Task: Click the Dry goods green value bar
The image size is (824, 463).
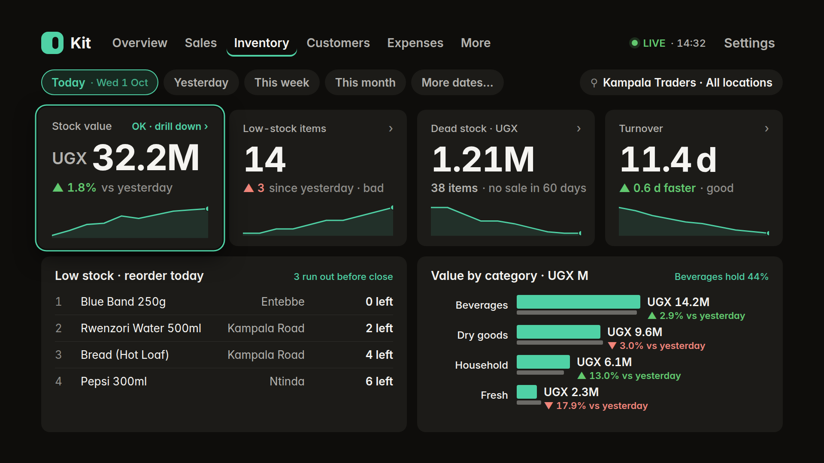Action: tap(558, 332)
